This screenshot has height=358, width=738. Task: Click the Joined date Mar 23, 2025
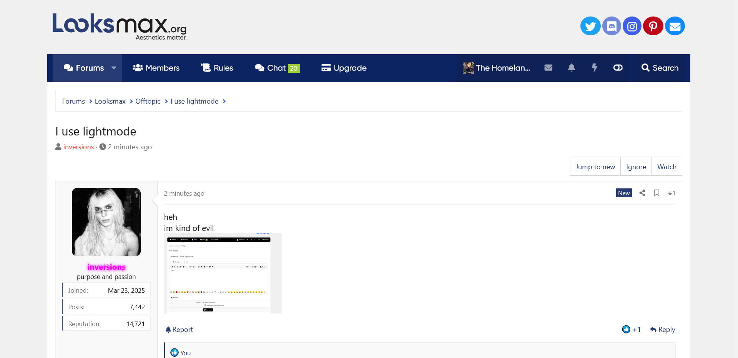[126, 290]
